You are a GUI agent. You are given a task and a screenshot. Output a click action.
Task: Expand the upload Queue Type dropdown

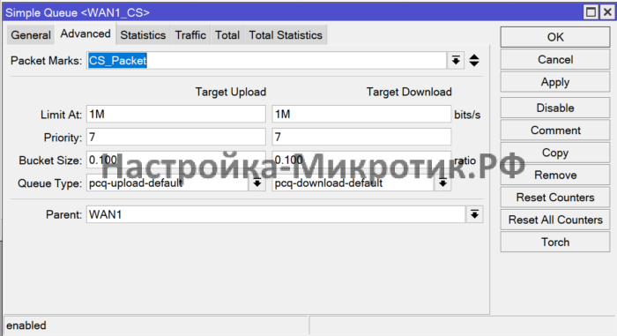[257, 183]
